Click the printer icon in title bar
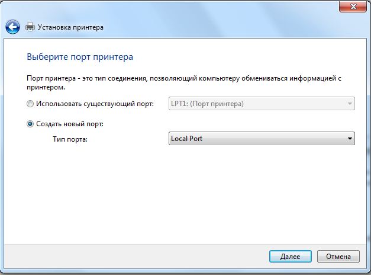 (x=30, y=27)
